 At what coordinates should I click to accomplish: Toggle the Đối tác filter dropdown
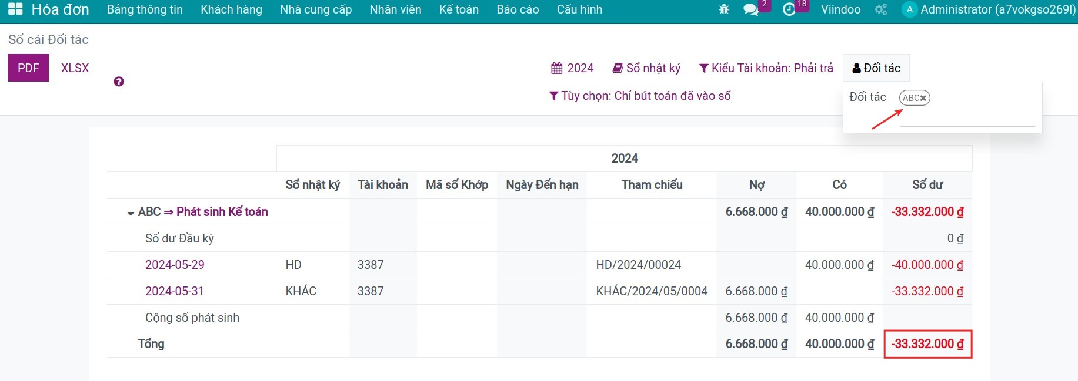(876, 68)
